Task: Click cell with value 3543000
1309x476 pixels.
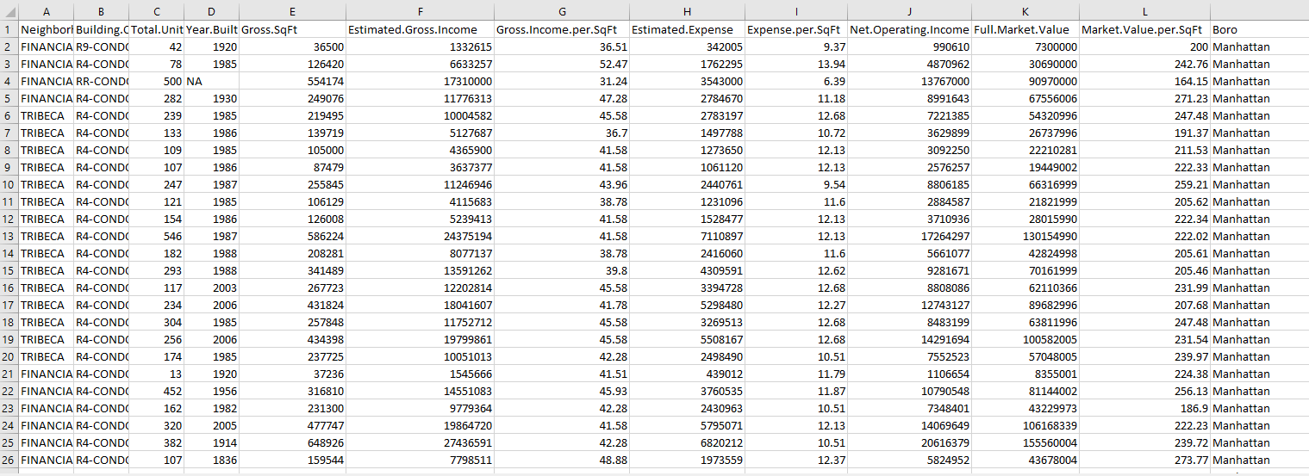Action: coord(687,81)
